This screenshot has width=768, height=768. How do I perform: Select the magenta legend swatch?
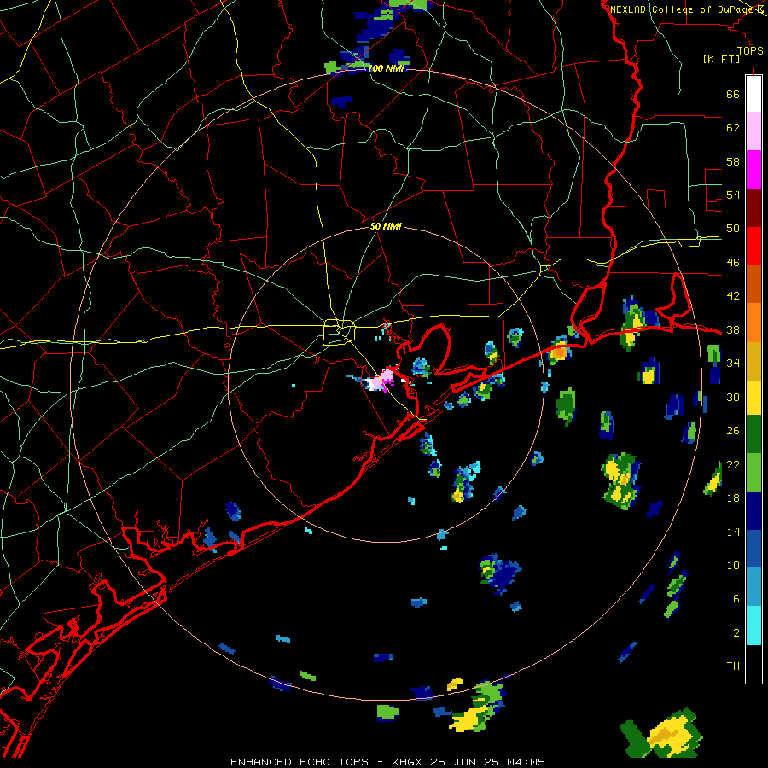tap(753, 170)
